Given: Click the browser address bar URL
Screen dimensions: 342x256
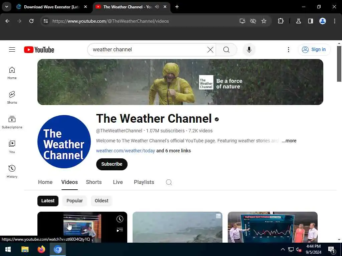Looking at the screenshot, I should [111, 21].
